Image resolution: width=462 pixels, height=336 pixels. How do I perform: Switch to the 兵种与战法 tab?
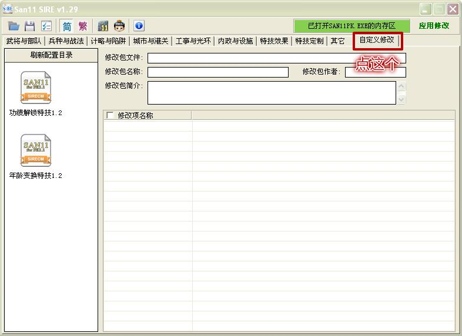[66, 41]
